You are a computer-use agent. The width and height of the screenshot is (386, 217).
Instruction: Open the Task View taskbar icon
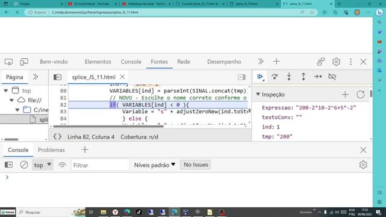91,212
